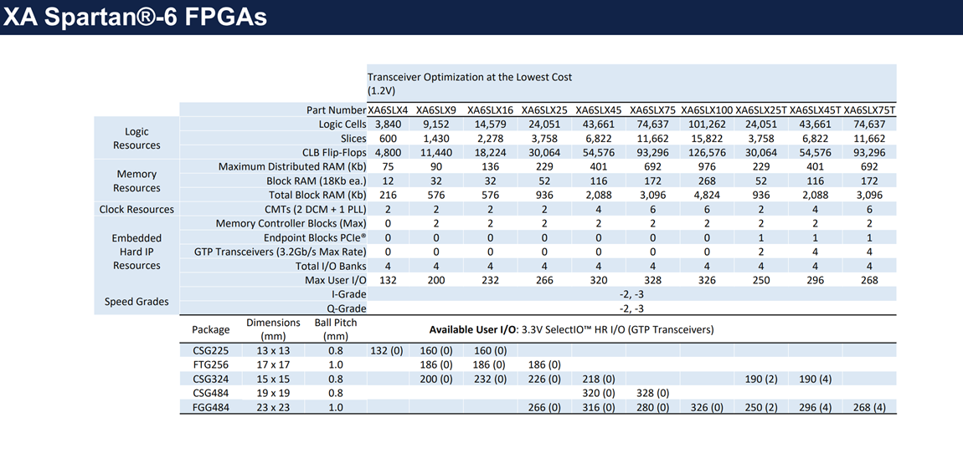Click the GTP Transceivers (3.2Gb/s Max Rate) label

pyautogui.click(x=280, y=252)
